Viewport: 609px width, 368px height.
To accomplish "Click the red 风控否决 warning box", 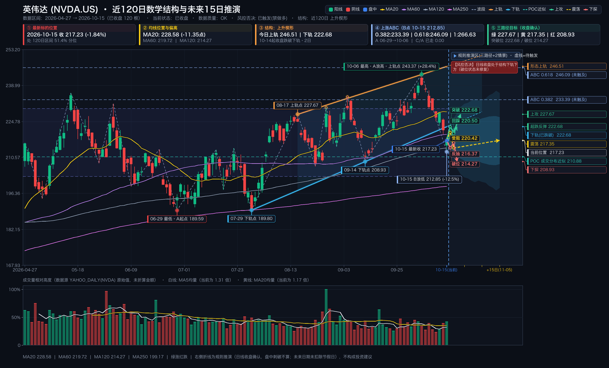I will (x=484, y=67).
